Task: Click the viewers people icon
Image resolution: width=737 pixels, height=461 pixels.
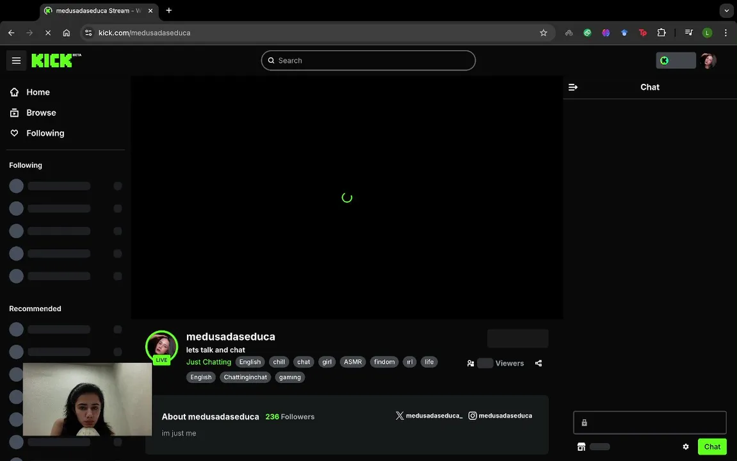Action: (471, 363)
